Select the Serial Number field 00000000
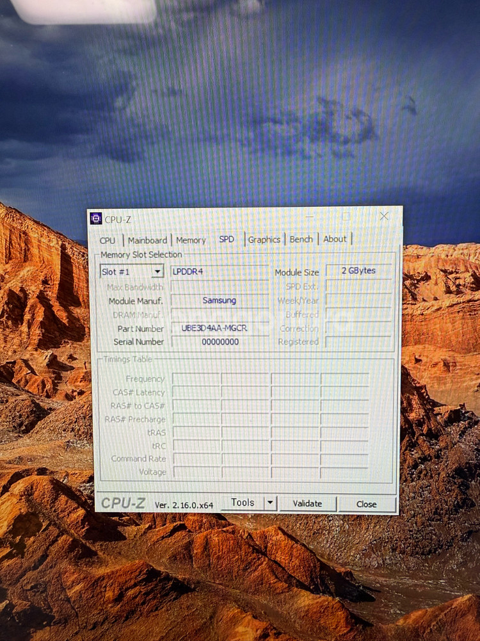The width and height of the screenshot is (480, 641). (x=220, y=342)
